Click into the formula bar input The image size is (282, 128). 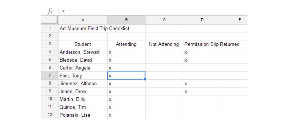[x=154, y=11]
